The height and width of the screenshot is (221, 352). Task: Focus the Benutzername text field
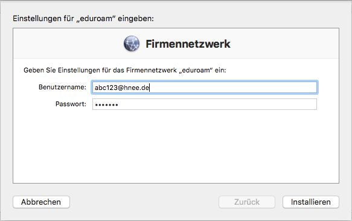204,88
